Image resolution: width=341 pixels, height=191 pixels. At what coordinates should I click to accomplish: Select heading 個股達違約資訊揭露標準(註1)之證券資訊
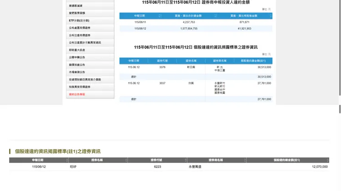pos(58,151)
